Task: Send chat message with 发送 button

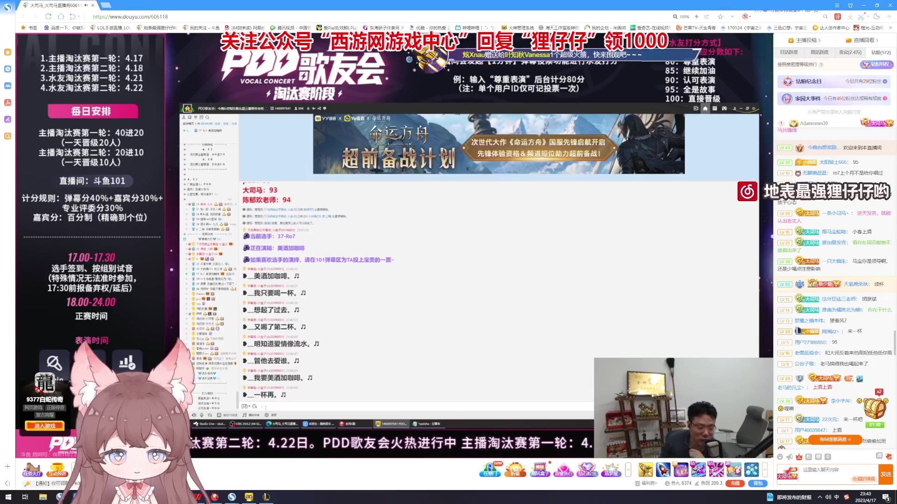Action: [886, 474]
